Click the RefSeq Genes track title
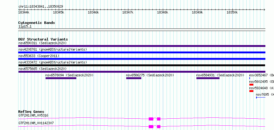This screenshot has height=130, width=274. 31,112
